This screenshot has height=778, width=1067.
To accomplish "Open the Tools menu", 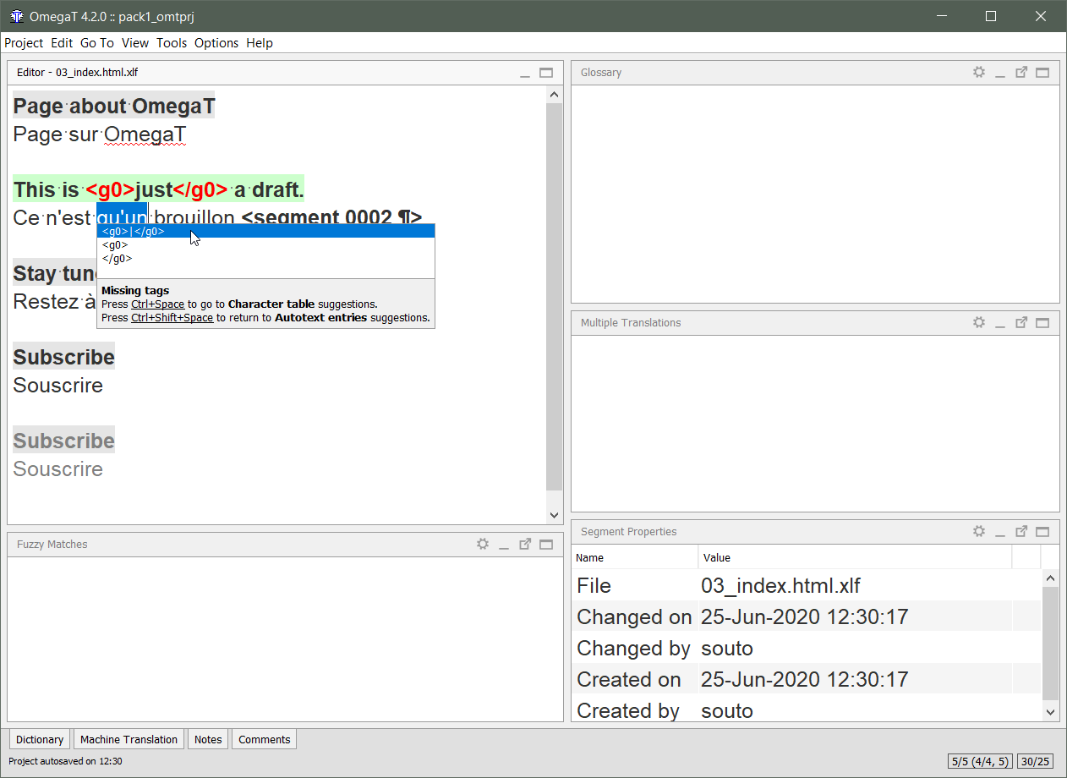I will point(172,43).
